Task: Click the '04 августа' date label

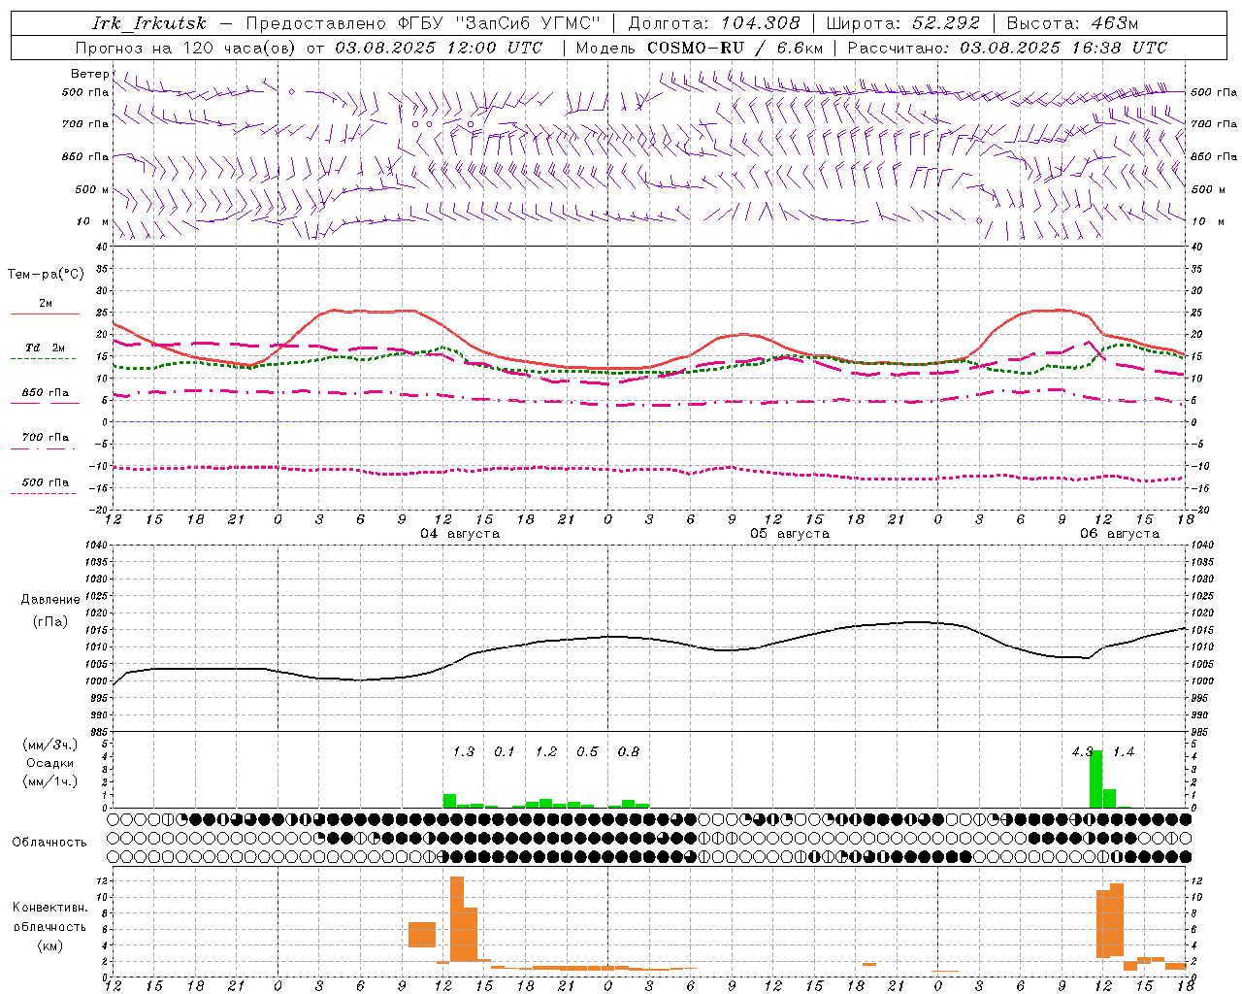Action: 460,534
